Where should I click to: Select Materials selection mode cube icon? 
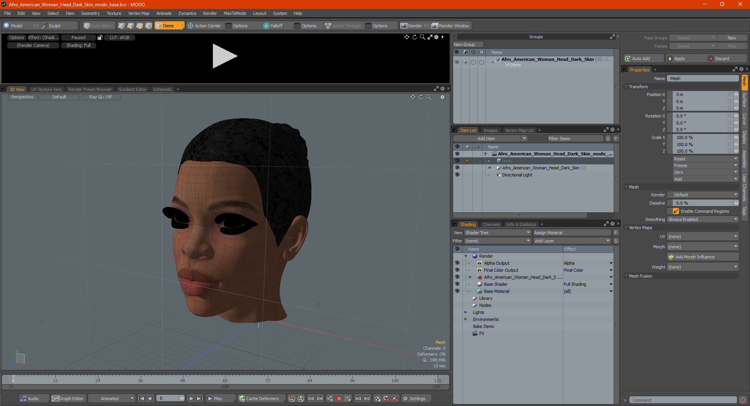tap(148, 26)
